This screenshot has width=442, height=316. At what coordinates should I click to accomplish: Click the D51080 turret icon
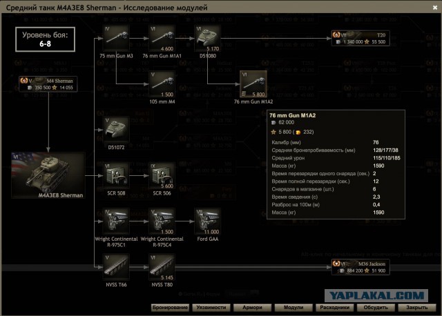pos(207,39)
